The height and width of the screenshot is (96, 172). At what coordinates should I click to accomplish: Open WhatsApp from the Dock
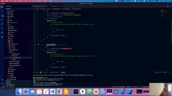(89, 91)
